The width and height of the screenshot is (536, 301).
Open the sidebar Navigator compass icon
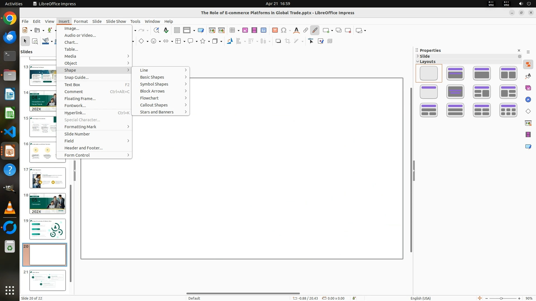pyautogui.click(x=528, y=100)
